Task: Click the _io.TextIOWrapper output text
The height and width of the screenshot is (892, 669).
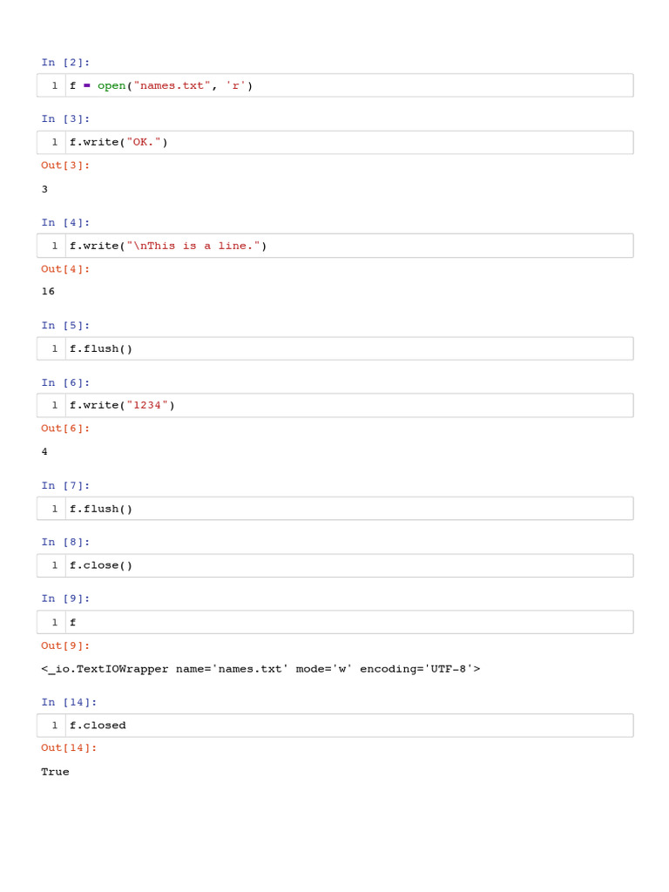Action: point(260,669)
